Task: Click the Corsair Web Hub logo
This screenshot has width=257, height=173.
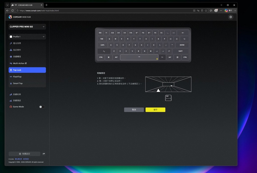Action: 10,17
